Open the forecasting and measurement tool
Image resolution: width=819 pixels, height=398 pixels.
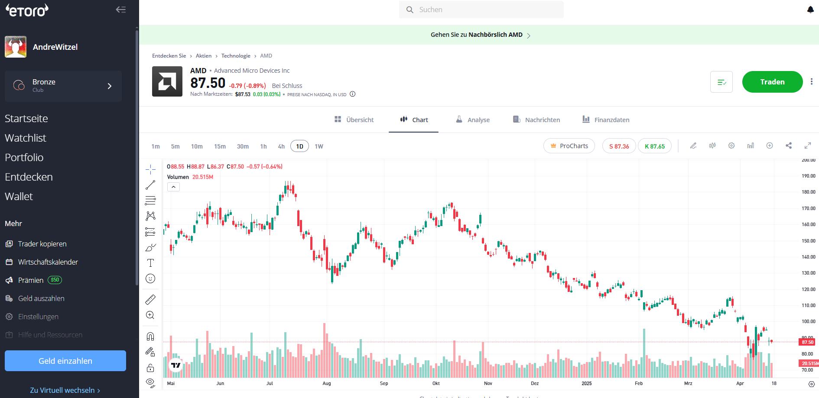point(150,232)
